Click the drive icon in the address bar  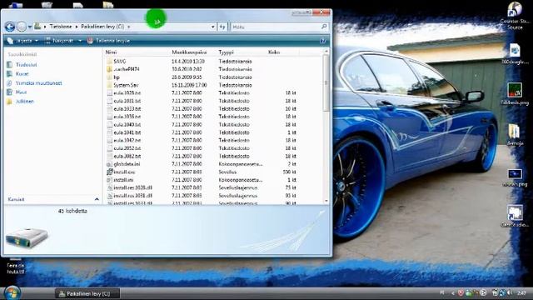(x=37, y=26)
